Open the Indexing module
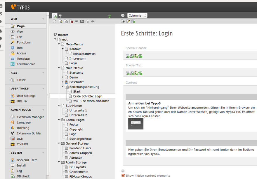This screenshot has width=257, height=179. 23,128
